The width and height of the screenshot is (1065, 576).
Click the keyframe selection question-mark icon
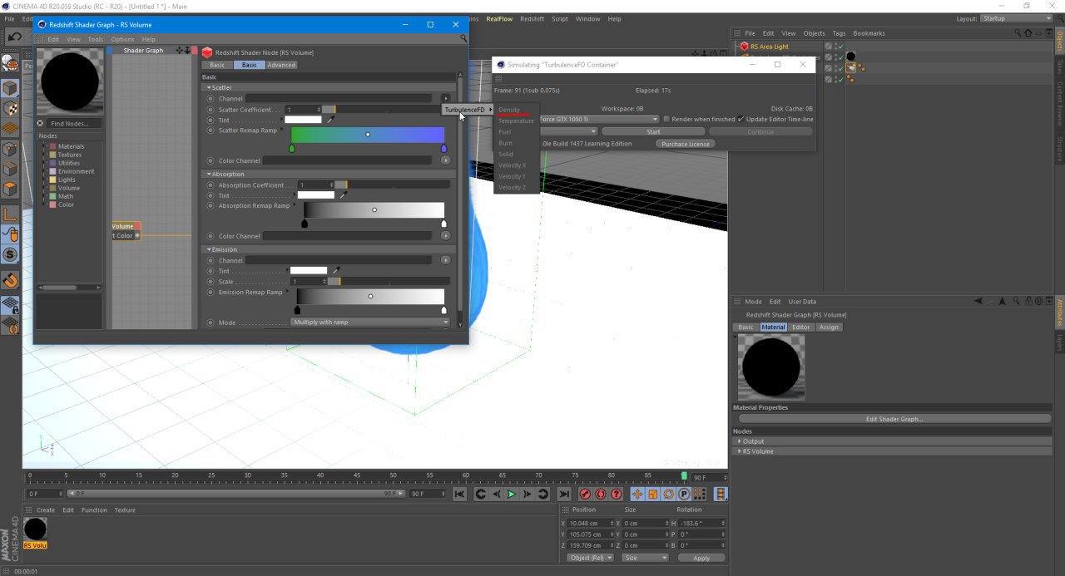click(617, 494)
